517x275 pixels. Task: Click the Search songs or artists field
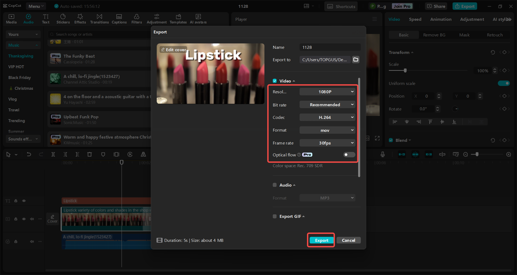pyautogui.click(x=99, y=34)
